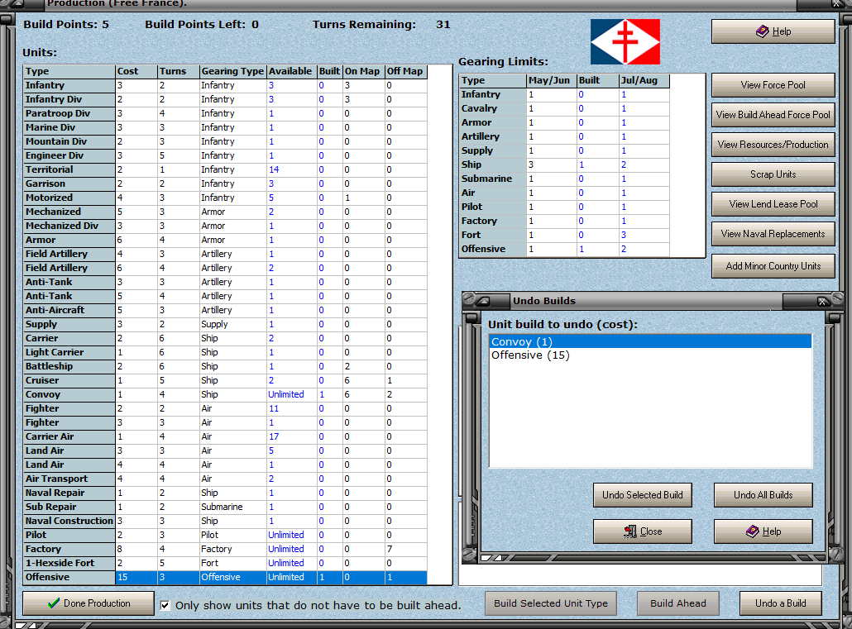Open View Build Ahead Force Pool

click(x=773, y=115)
